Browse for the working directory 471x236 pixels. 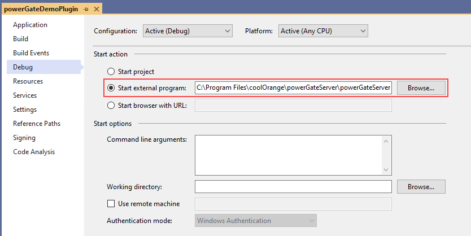tap(421, 186)
